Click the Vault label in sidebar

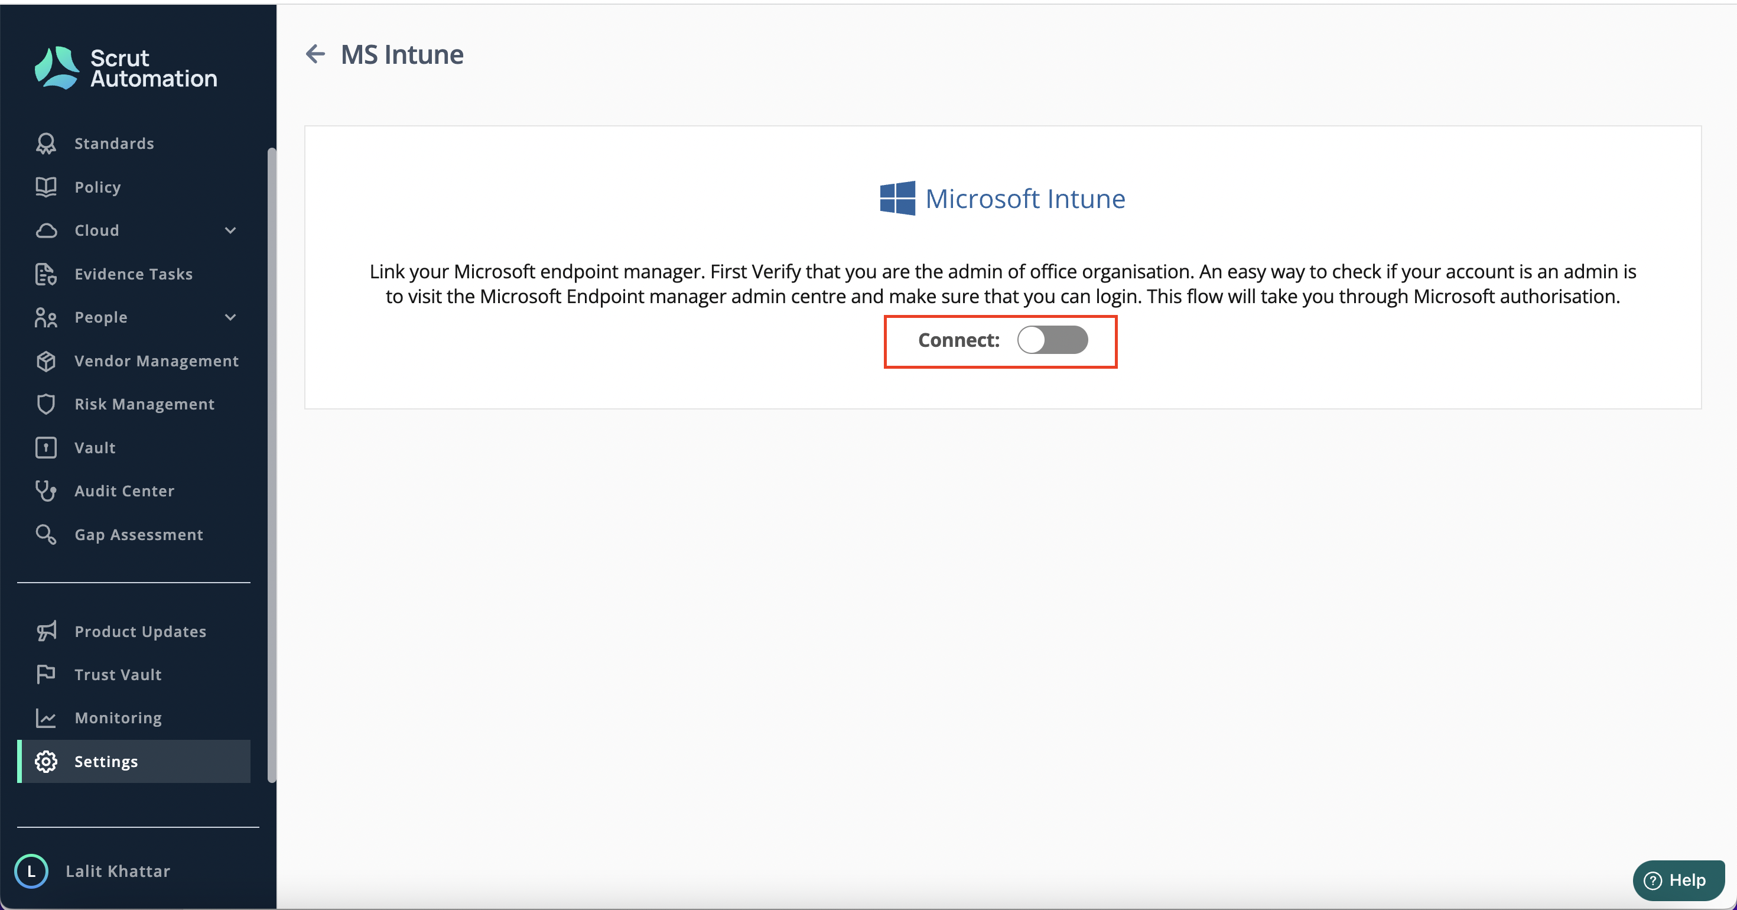point(95,447)
